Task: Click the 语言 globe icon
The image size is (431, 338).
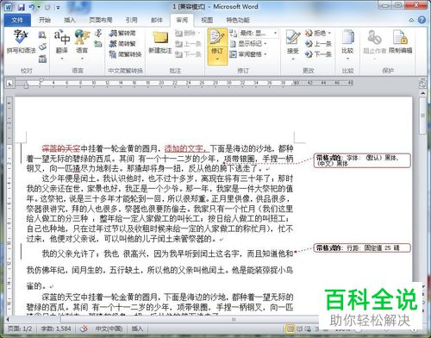Action: point(82,37)
